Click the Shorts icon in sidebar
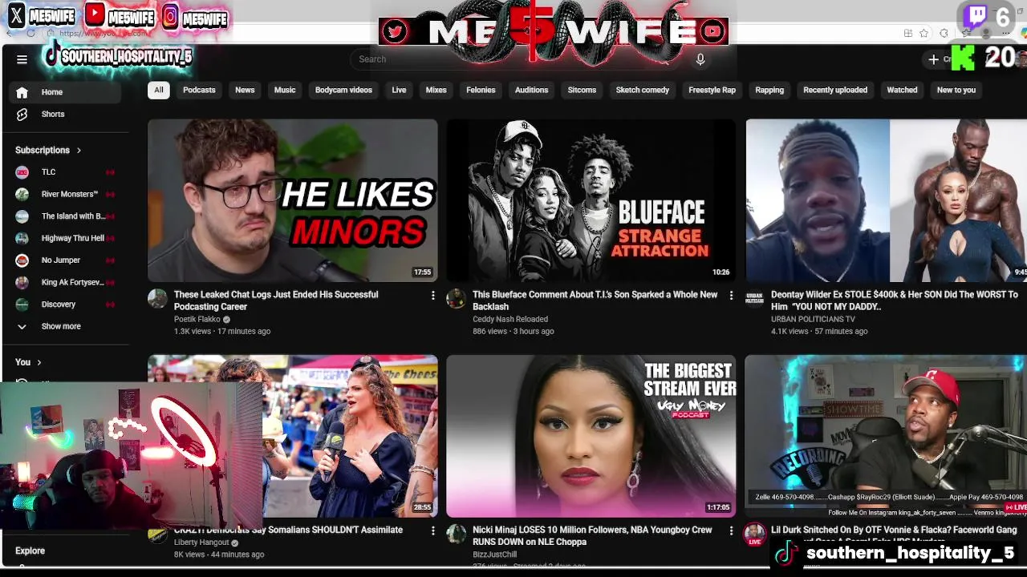Viewport: 1027px width, 577px height. point(22,115)
